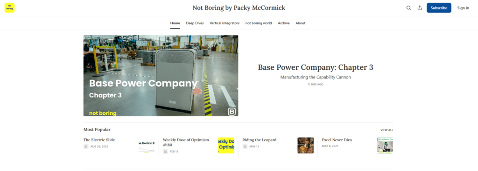478x171 pixels.
Task: Open the Riding the Leopard artwork thumbnail
Action: tap(305, 145)
